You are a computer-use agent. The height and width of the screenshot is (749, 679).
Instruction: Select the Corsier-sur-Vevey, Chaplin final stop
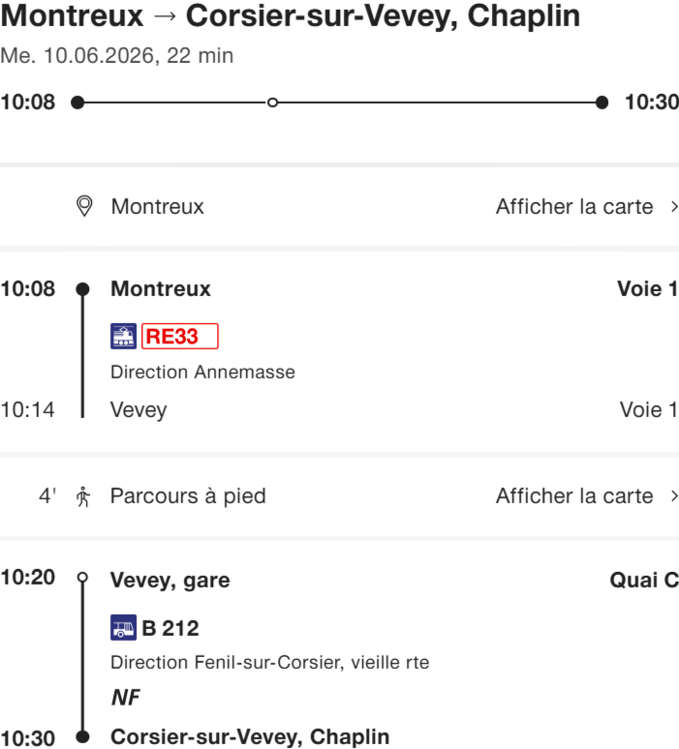(250, 736)
